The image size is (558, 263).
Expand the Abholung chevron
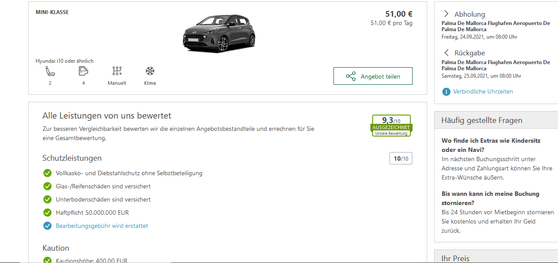pyautogui.click(x=446, y=14)
